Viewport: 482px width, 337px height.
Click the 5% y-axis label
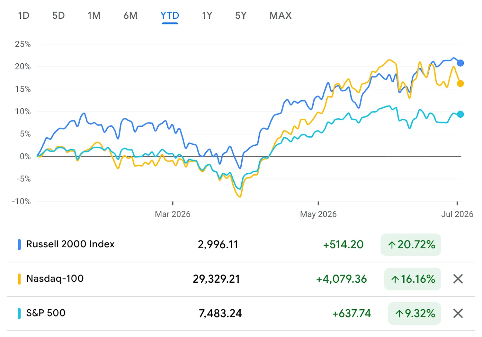[25, 134]
